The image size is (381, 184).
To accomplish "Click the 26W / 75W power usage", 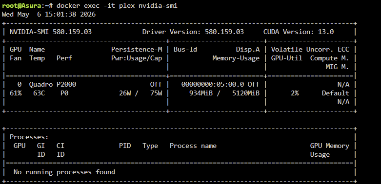I will tap(140, 93).
